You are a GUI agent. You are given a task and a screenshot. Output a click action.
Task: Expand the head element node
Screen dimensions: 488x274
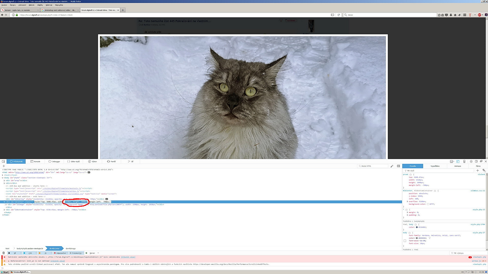pyautogui.click(x=3, y=175)
